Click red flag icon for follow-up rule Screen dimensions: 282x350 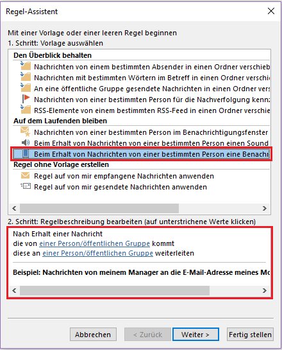click(x=26, y=99)
